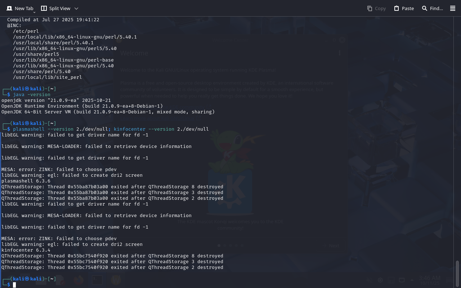Screen dimensions: 461x288
Task: Open search with the Find magnifier icon
Action: coord(425,8)
